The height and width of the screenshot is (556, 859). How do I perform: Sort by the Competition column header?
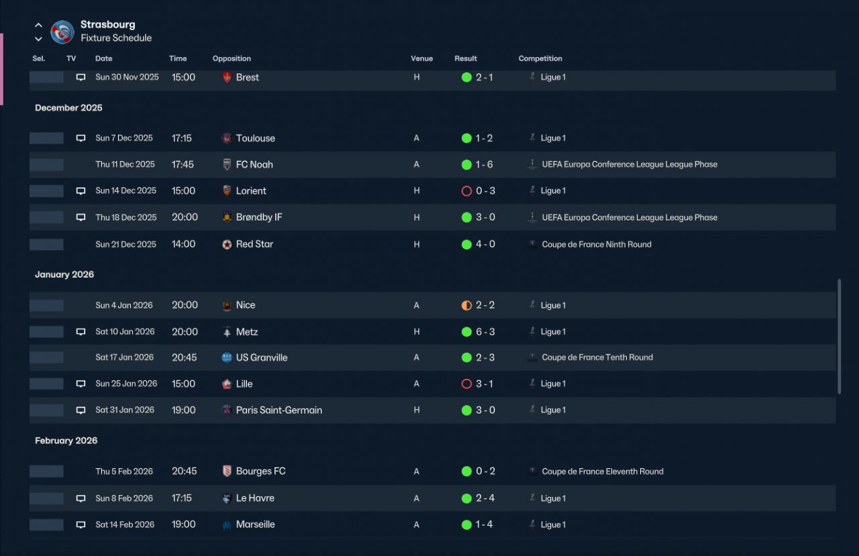click(540, 58)
